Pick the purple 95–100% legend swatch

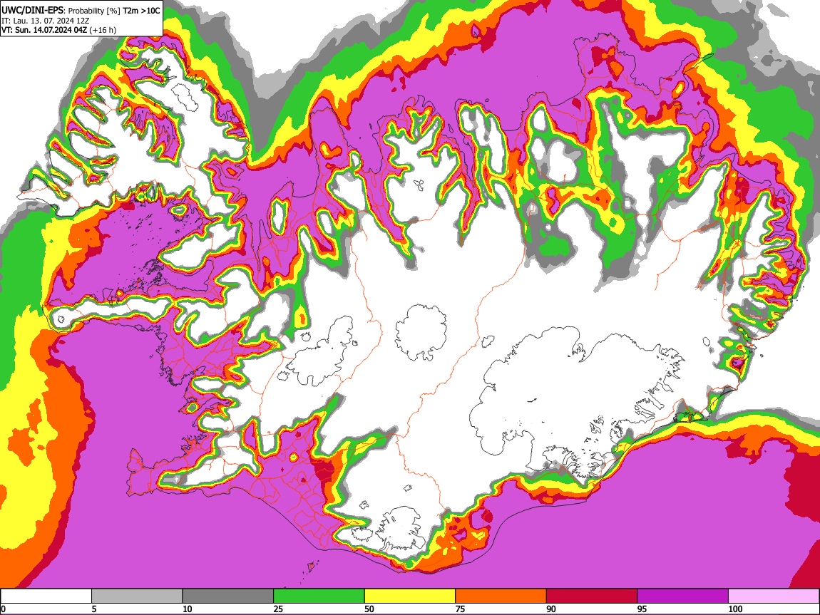(x=683, y=596)
